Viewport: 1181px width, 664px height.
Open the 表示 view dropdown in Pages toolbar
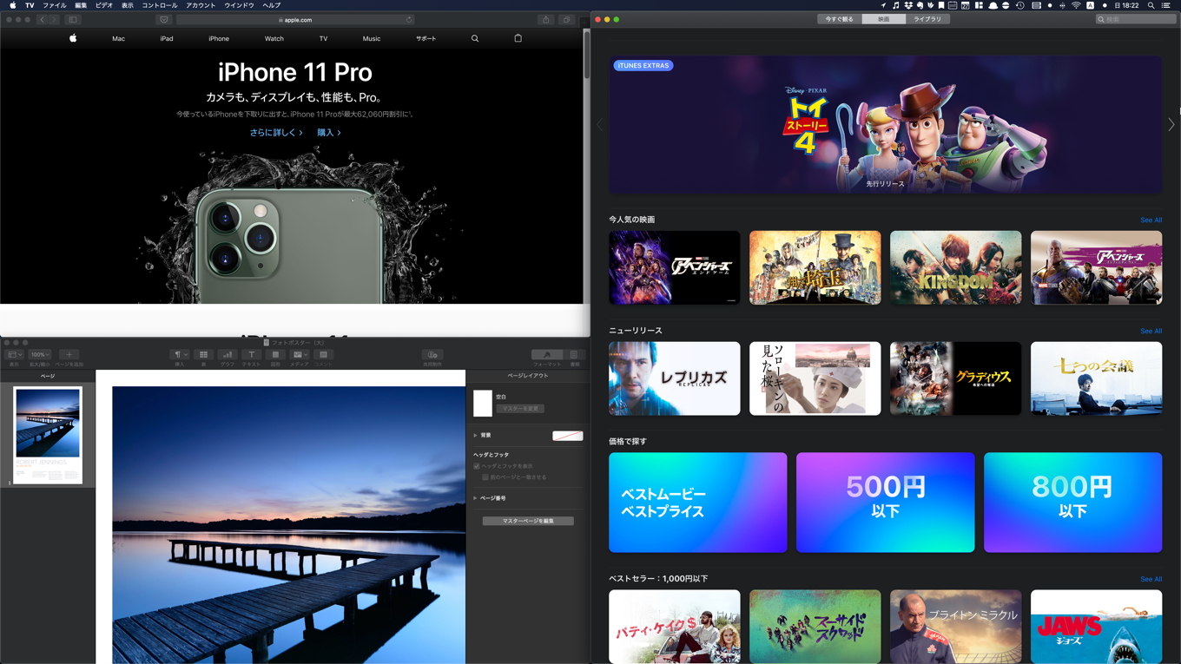pyautogui.click(x=14, y=354)
